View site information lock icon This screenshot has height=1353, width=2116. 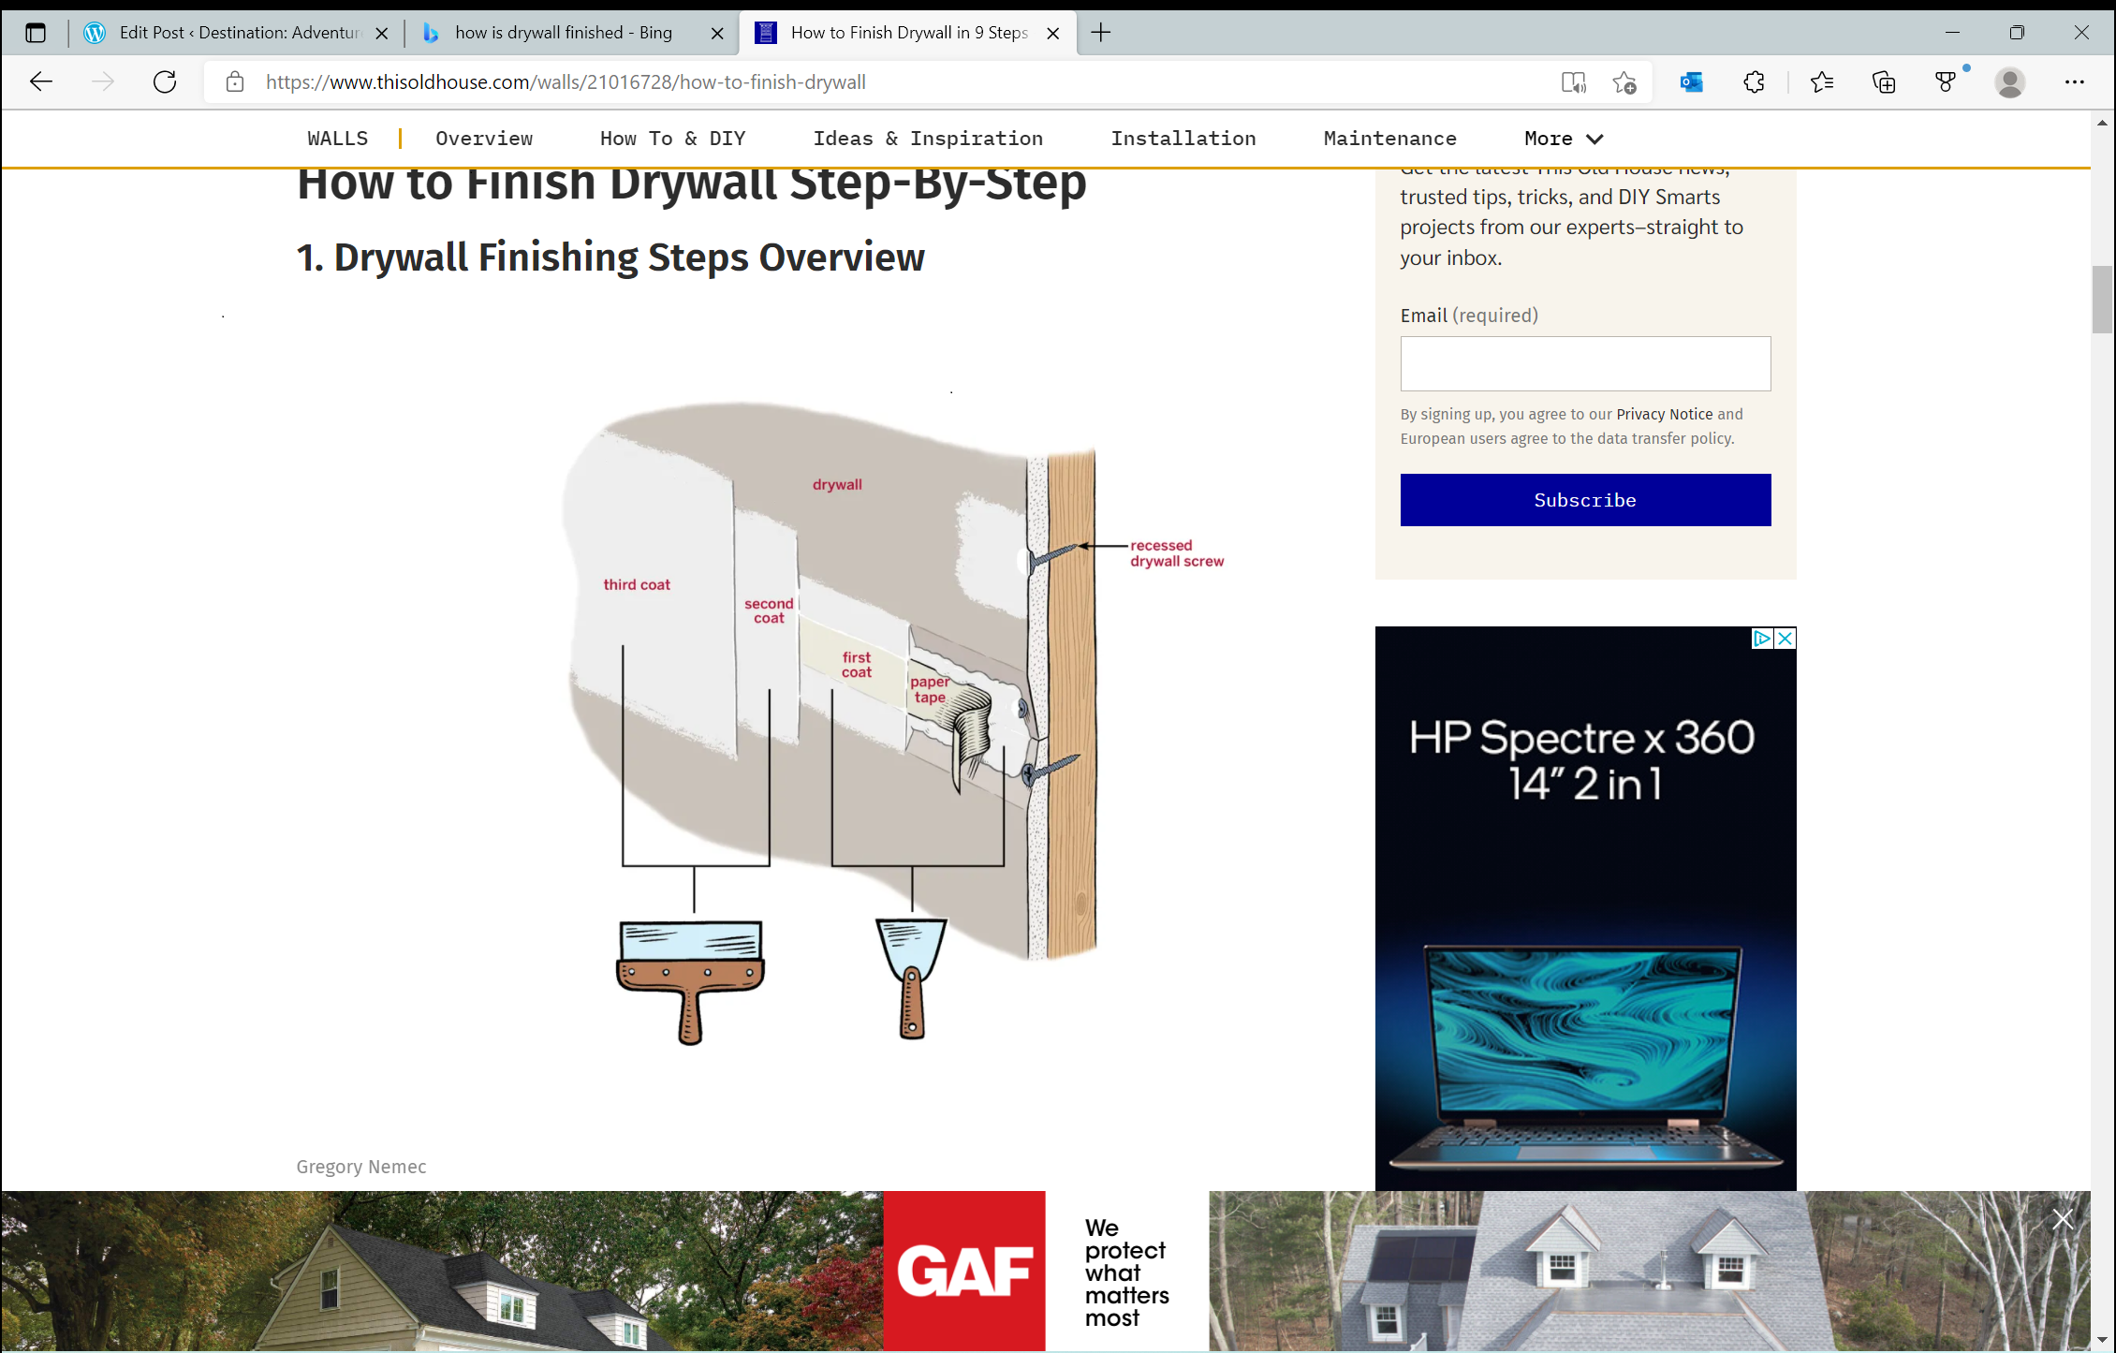pyautogui.click(x=235, y=82)
